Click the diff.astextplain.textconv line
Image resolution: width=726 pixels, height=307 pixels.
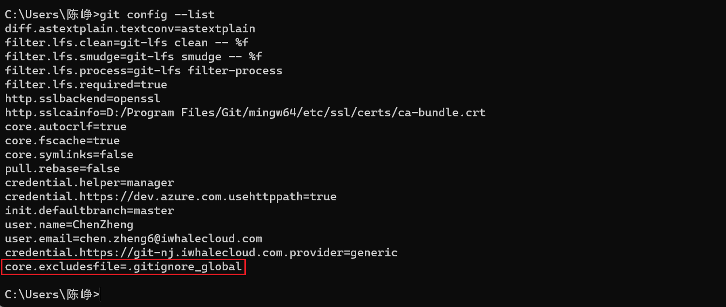pos(130,29)
